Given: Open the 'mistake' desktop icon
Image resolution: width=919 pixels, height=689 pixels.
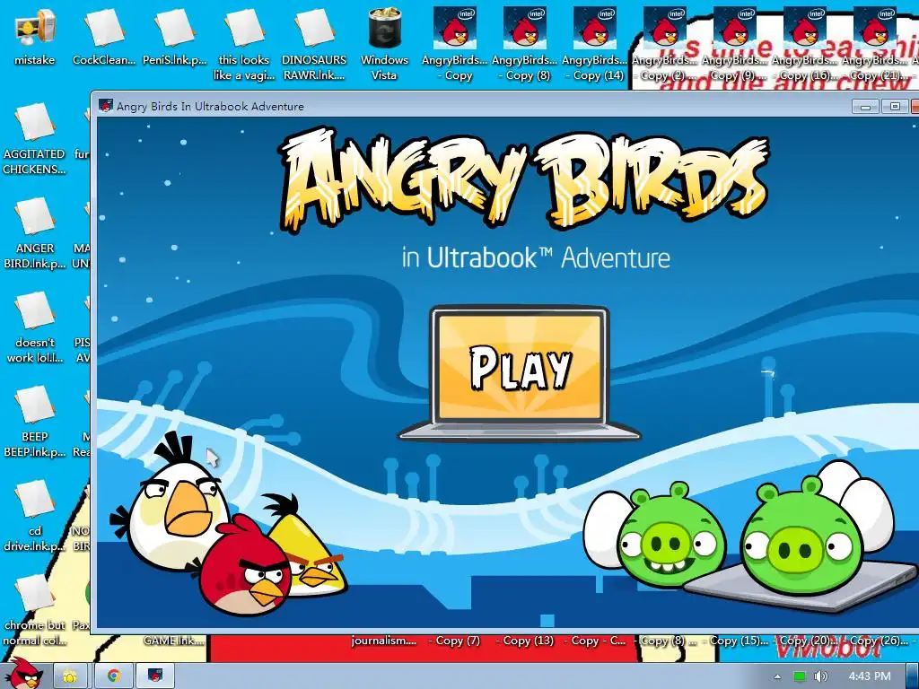Looking at the screenshot, I should pos(35,36).
